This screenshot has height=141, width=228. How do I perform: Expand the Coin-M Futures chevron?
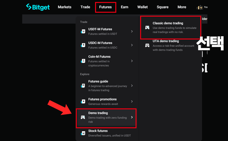[x=132, y=61]
